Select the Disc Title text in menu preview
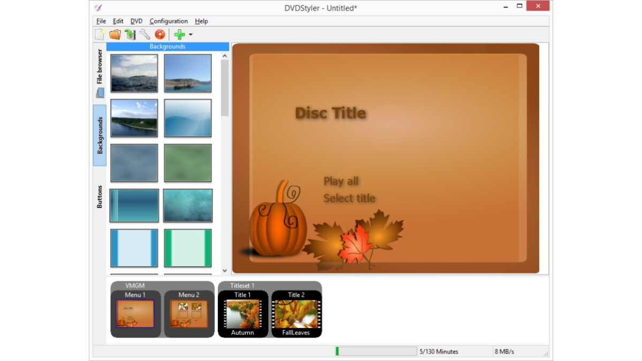The width and height of the screenshot is (642, 361). tap(331, 113)
